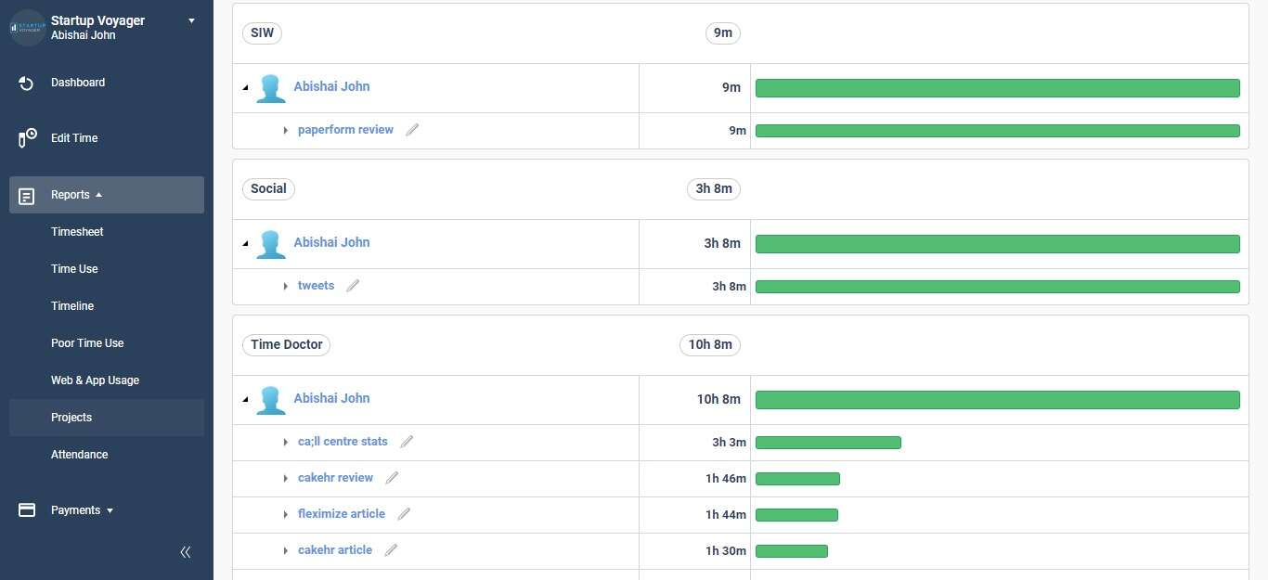The height and width of the screenshot is (580, 1268).
Task: Click the Startup Voyager workspace icon
Action: [x=28, y=27]
